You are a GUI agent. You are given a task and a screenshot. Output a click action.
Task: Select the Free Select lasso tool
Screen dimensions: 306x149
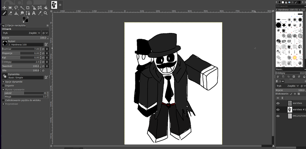coord(16,8)
